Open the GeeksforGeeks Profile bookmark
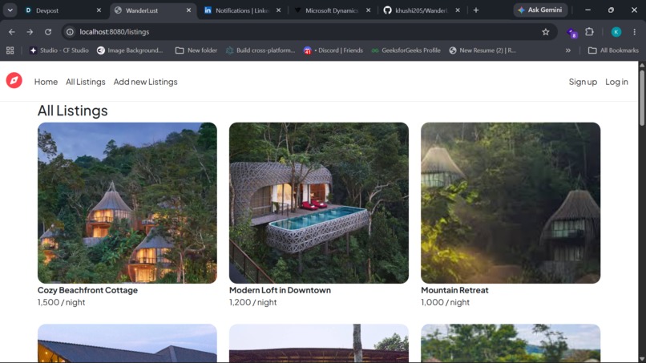This screenshot has height=363, width=646. click(406, 50)
